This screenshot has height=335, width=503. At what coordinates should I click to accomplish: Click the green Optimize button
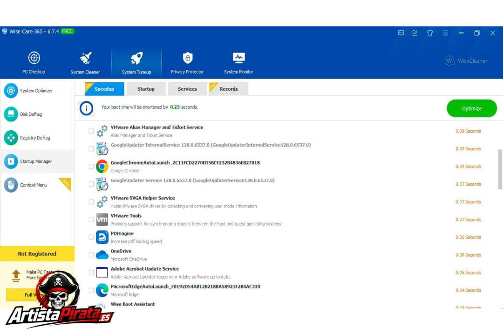pyautogui.click(x=471, y=108)
